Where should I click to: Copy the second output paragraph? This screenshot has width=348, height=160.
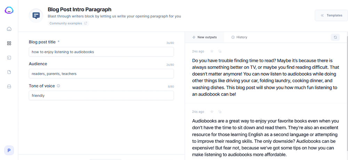click(x=220, y=112)
